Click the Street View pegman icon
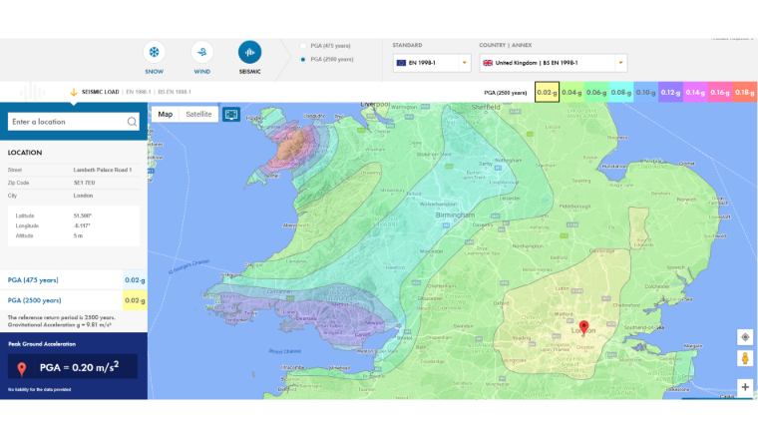758x438 pixels. [x=745, y=358]
